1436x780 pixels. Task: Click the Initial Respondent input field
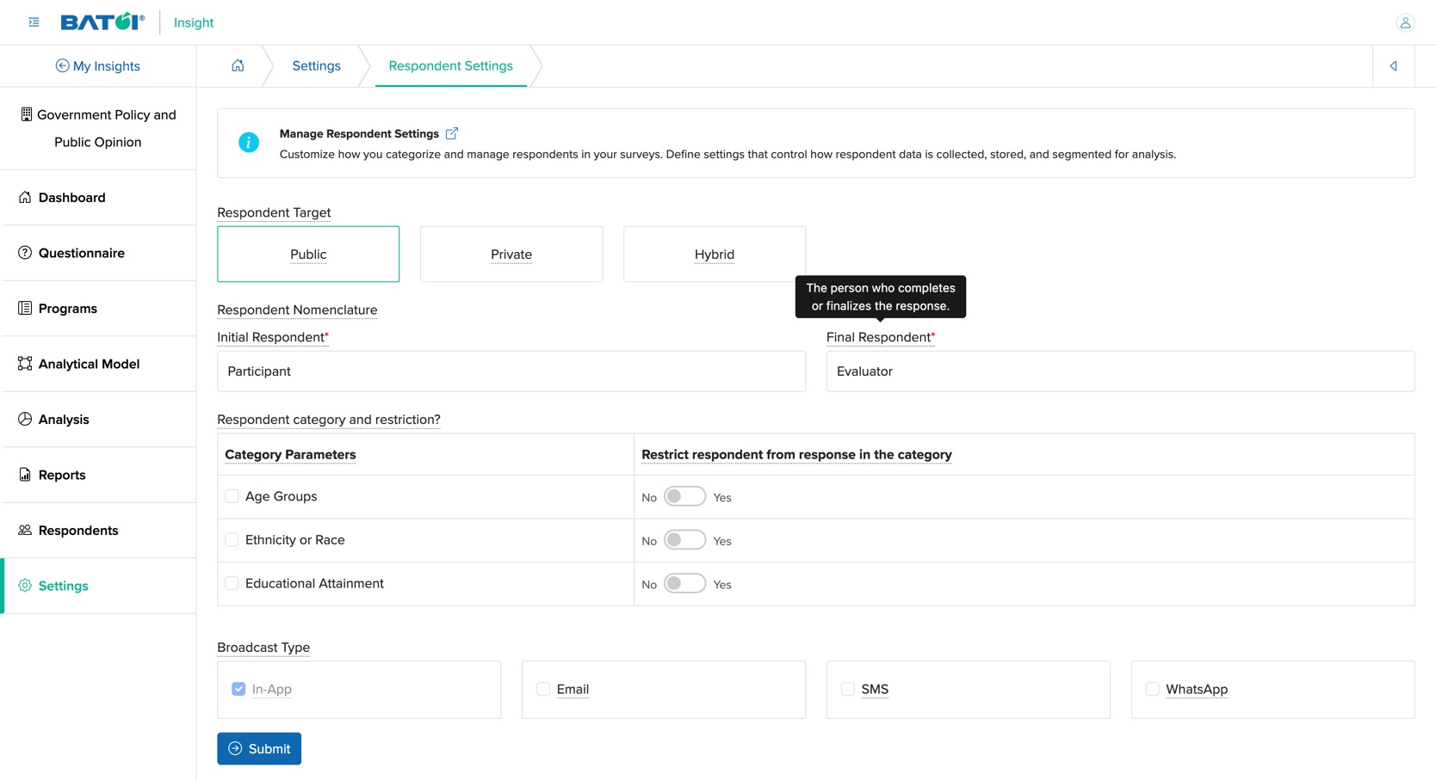[x=511, y=372]
